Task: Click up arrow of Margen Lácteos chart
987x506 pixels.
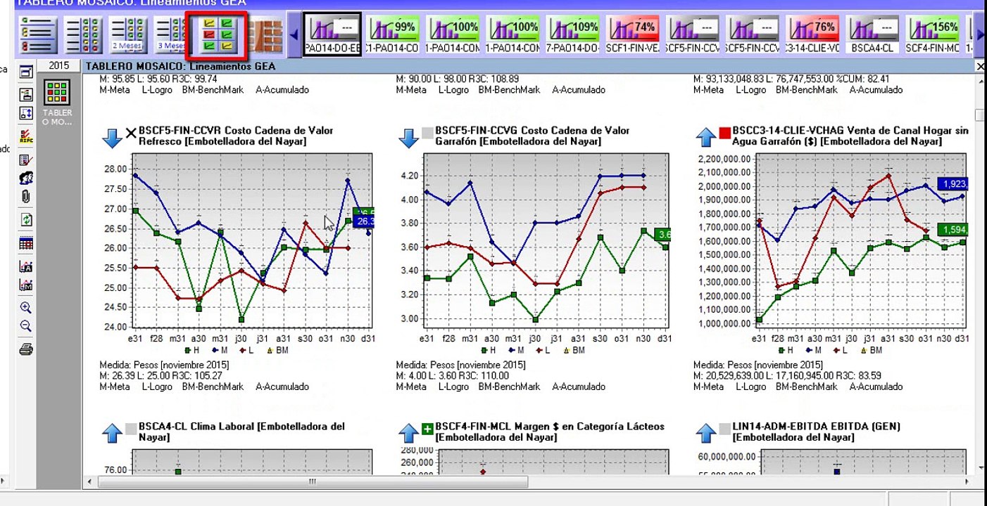Action: (x=409, y=433)
